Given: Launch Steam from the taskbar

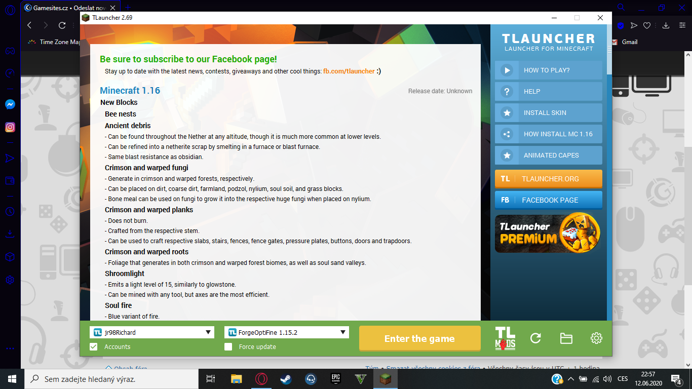Looking at the screenshot, I should point(286,379).
